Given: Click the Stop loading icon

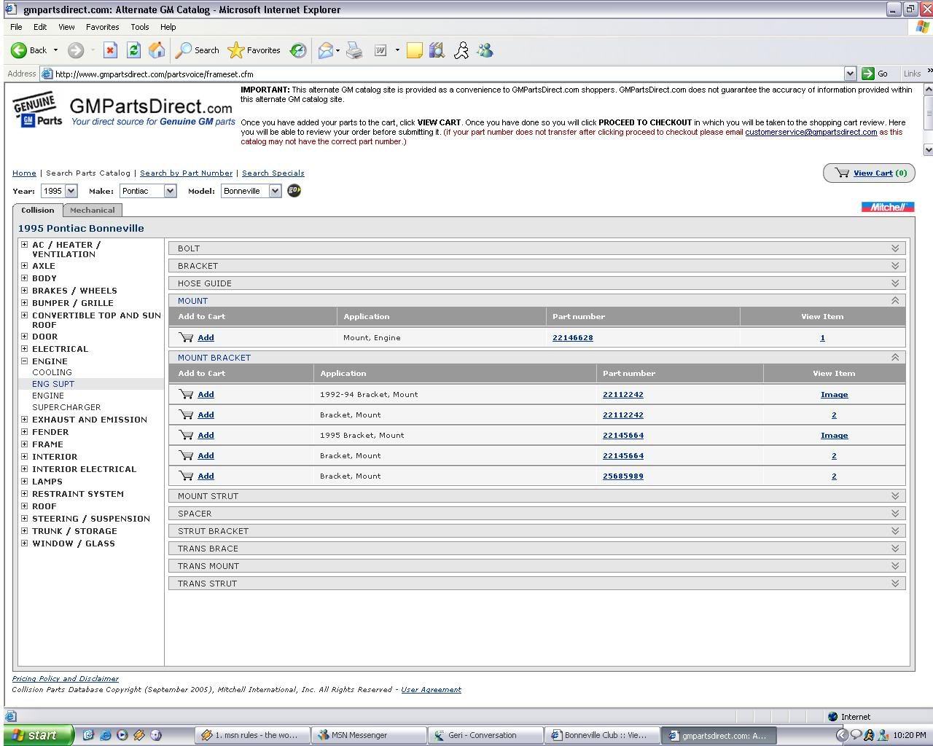Looking at the screenshot, I should [111, 50].
